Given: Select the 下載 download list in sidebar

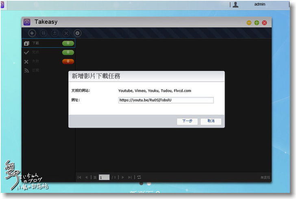Looking at the screenshot, I should pos(48,43).
